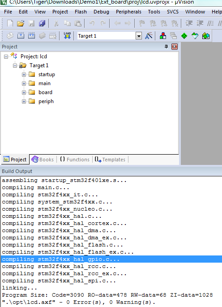
Task: Expand the periph folder group
Action: (24, 101)
